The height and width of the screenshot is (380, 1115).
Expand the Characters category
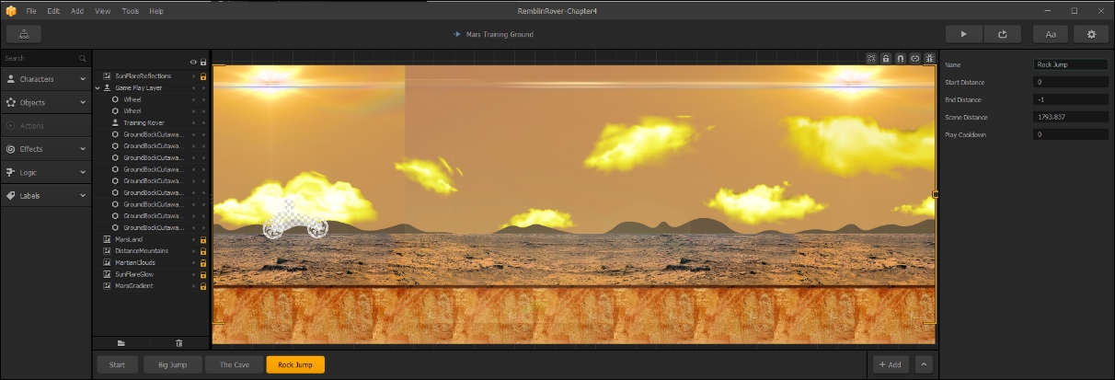[83, 79]
